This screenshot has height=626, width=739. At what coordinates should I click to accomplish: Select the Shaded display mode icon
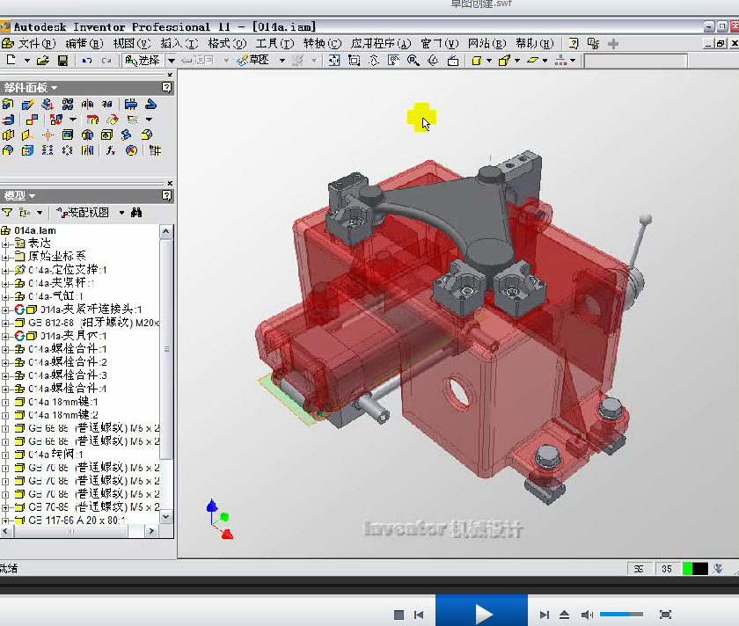[476, 60]
